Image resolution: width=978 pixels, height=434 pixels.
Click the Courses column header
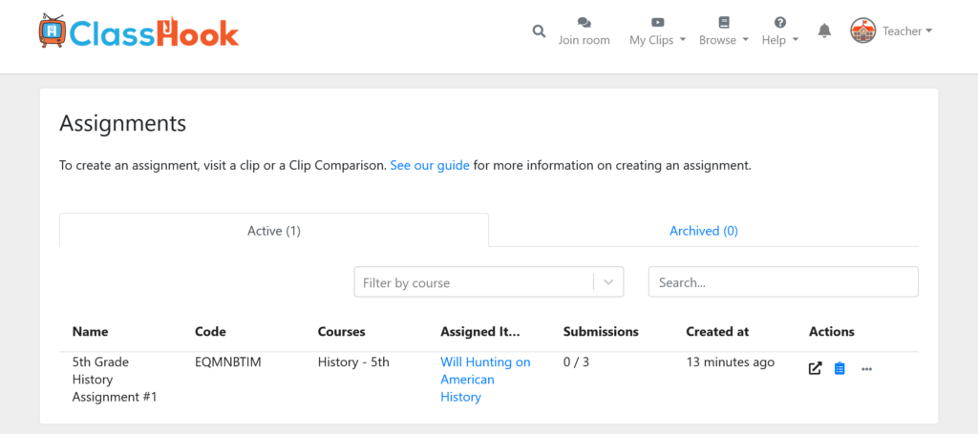tap(342, 332)
